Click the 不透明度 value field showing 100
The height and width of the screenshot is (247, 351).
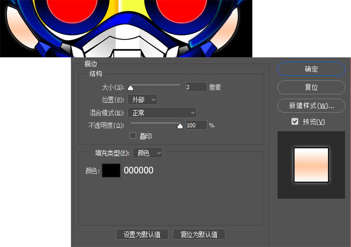click(x=196, y=125)
